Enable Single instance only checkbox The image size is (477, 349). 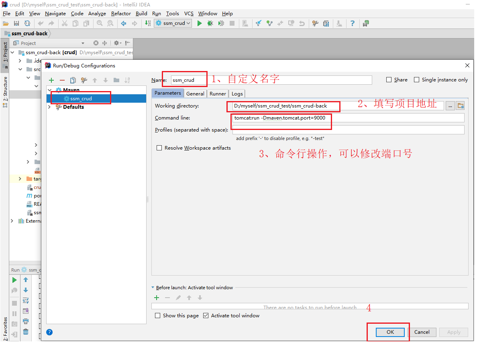pyautogui.click(x=416, y=80)
